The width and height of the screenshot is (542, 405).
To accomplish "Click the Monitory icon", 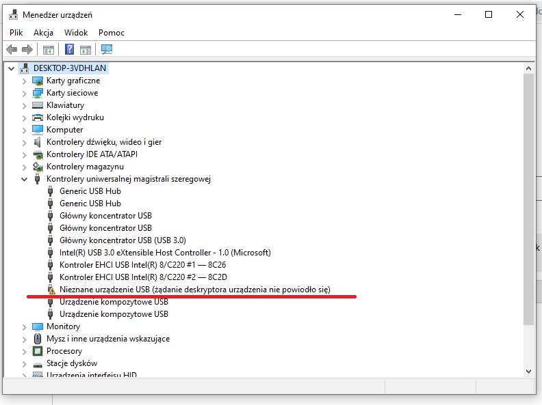I will (x=38, y=326).
